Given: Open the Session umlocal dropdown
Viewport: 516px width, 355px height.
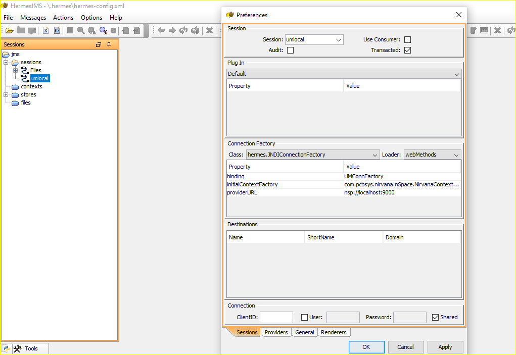Looking at the screenshot, I should coord(314,39).
